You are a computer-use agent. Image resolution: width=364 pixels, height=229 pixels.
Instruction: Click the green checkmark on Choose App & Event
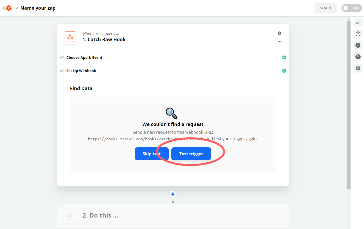click(x=284, y=57)
